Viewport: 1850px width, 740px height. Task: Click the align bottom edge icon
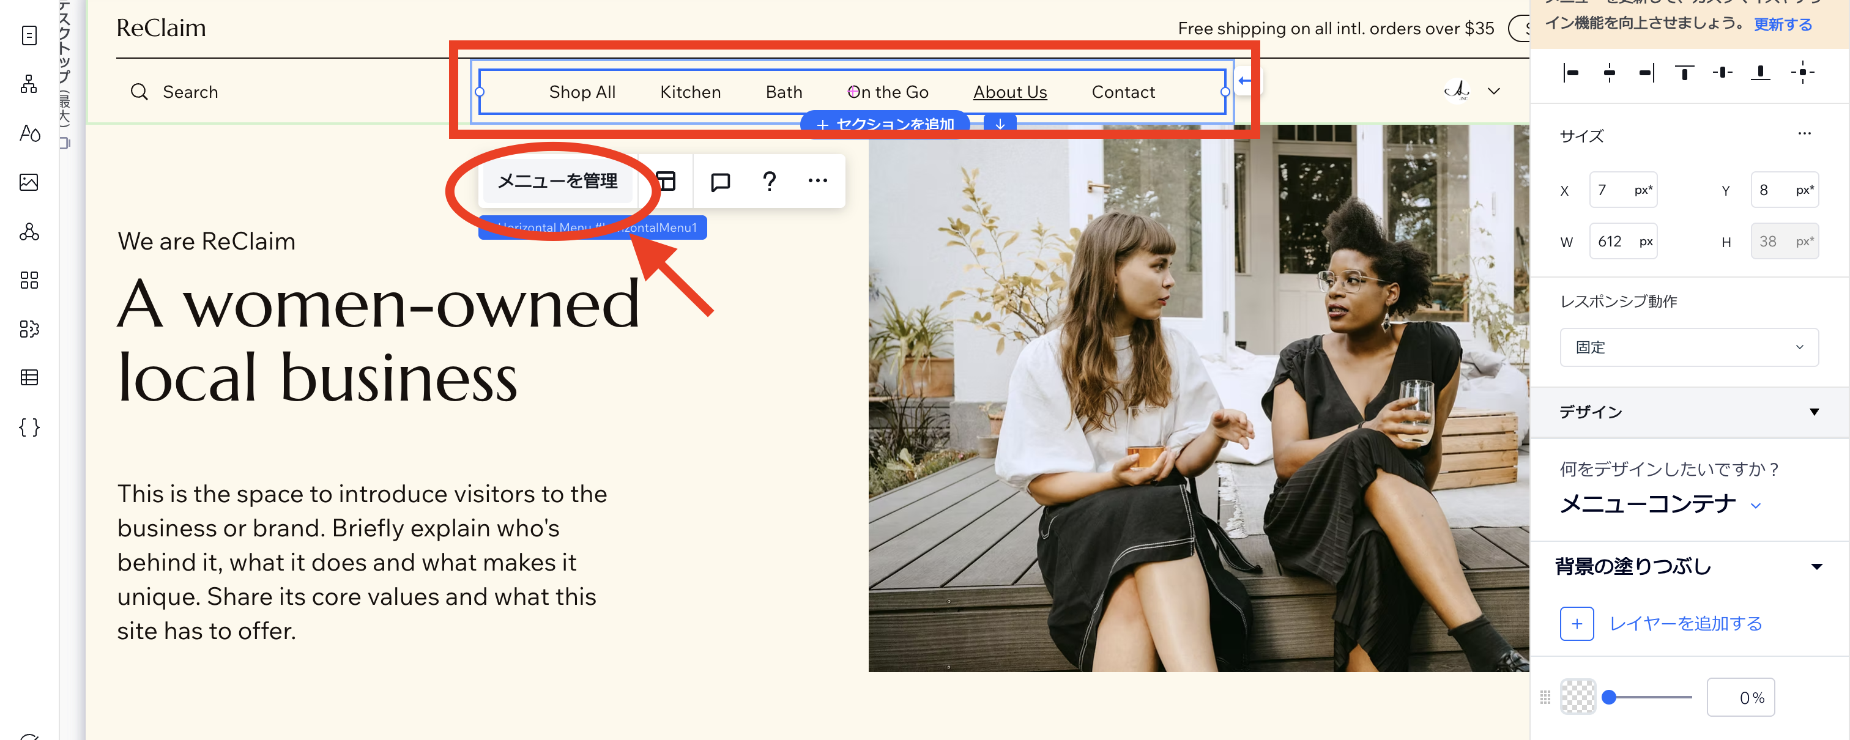tap(1760, 73)
